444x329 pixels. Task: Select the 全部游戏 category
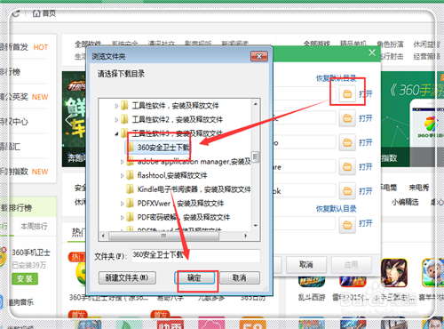point(316,44)
